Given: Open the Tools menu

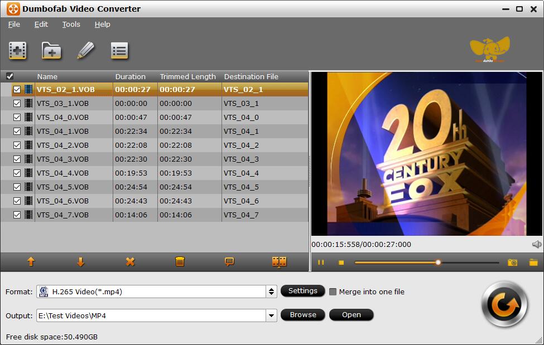Looking at the screenshot, I should (x=71, y=25).
